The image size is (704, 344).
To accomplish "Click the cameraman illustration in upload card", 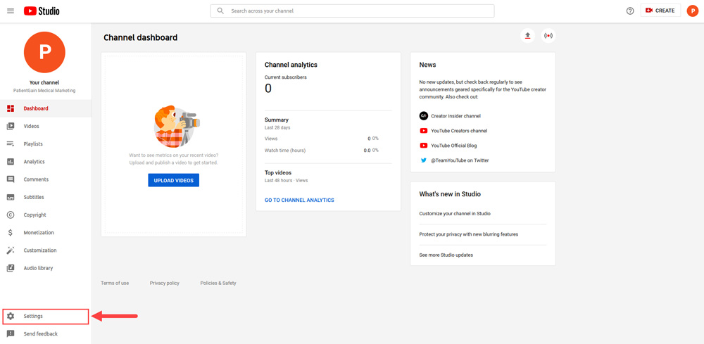I will click(175, 127).
